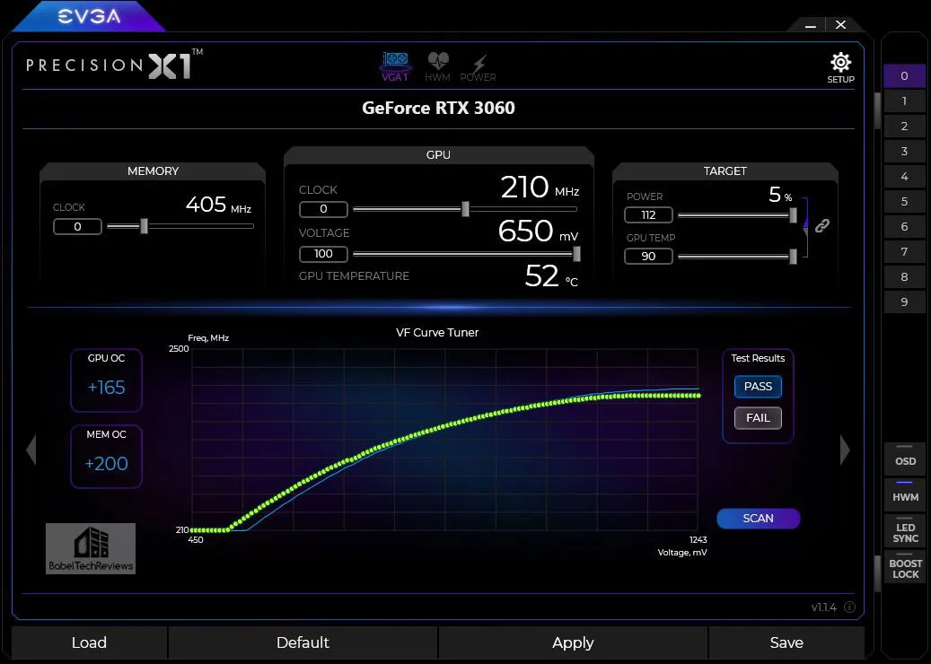Toggle the power/temp link chain icon
The height and width of the screenshot is (664, 931).
(821, 225)
